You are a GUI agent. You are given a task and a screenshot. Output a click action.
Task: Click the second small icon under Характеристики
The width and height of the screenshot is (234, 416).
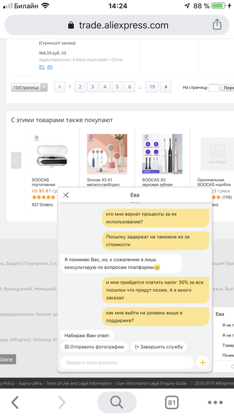click(50, 67)
